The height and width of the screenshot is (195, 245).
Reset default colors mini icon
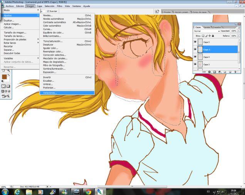pyautogui.click(x=2, y=81)
